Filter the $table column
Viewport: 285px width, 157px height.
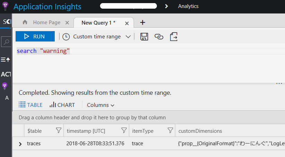[x=59, y=130]
